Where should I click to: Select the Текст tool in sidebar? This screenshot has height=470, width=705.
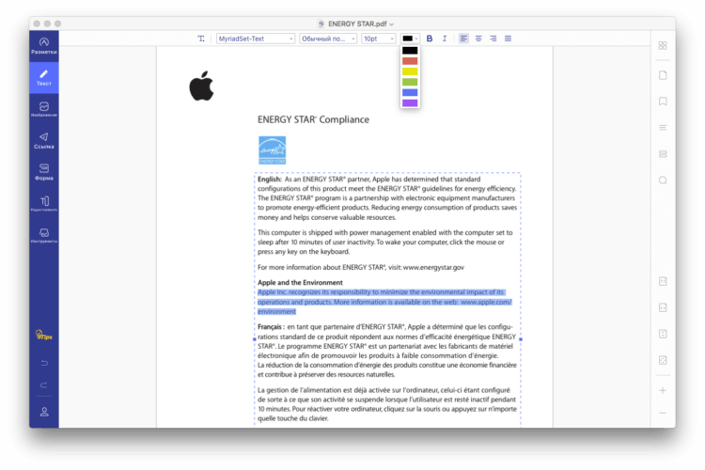pos(44,77)
